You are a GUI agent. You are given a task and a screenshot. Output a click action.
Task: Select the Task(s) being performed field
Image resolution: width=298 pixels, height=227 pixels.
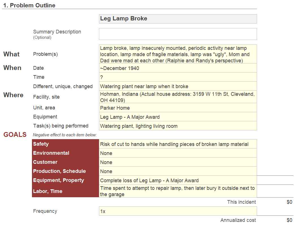(178, 126)
